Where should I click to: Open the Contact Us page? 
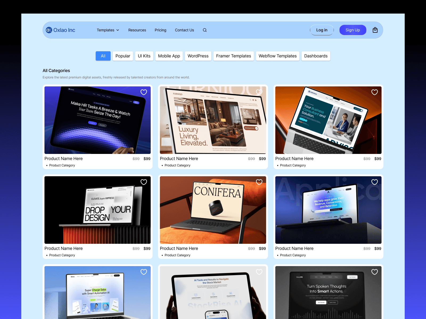(185, 30)
